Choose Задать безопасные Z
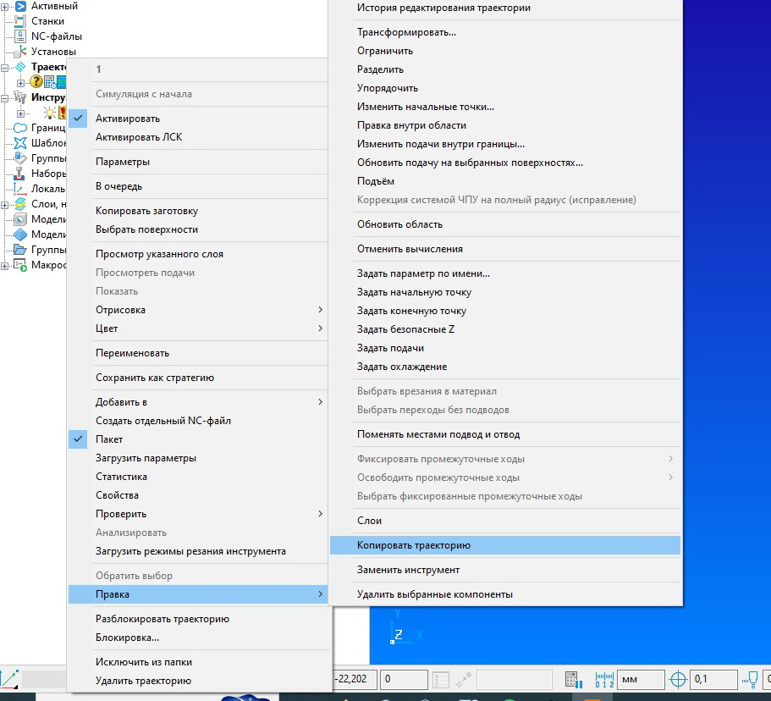The height and width of the screenshot is (701, 771). coord(505,329)
